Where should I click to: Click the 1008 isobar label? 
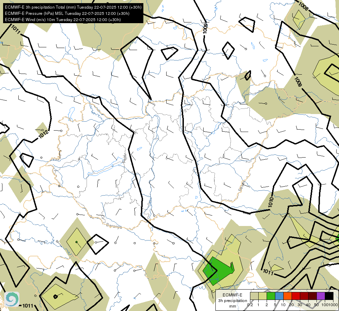(303, 7)
